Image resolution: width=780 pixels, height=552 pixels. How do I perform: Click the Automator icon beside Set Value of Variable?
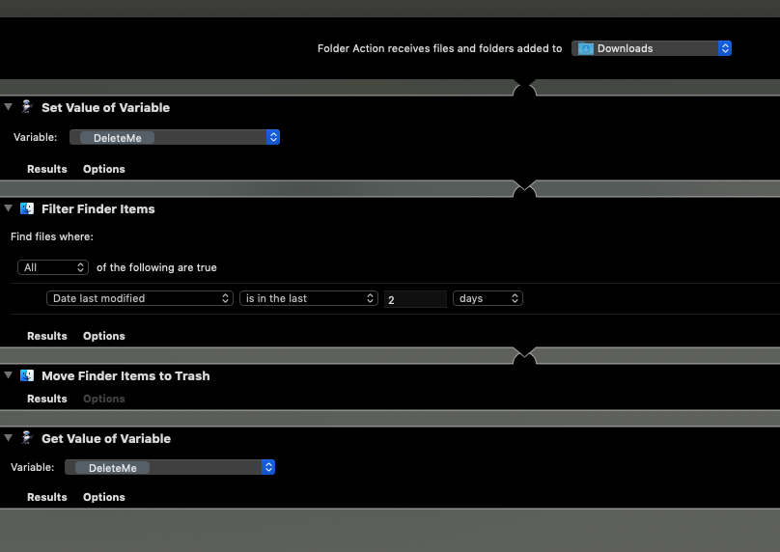click(27, 106)
